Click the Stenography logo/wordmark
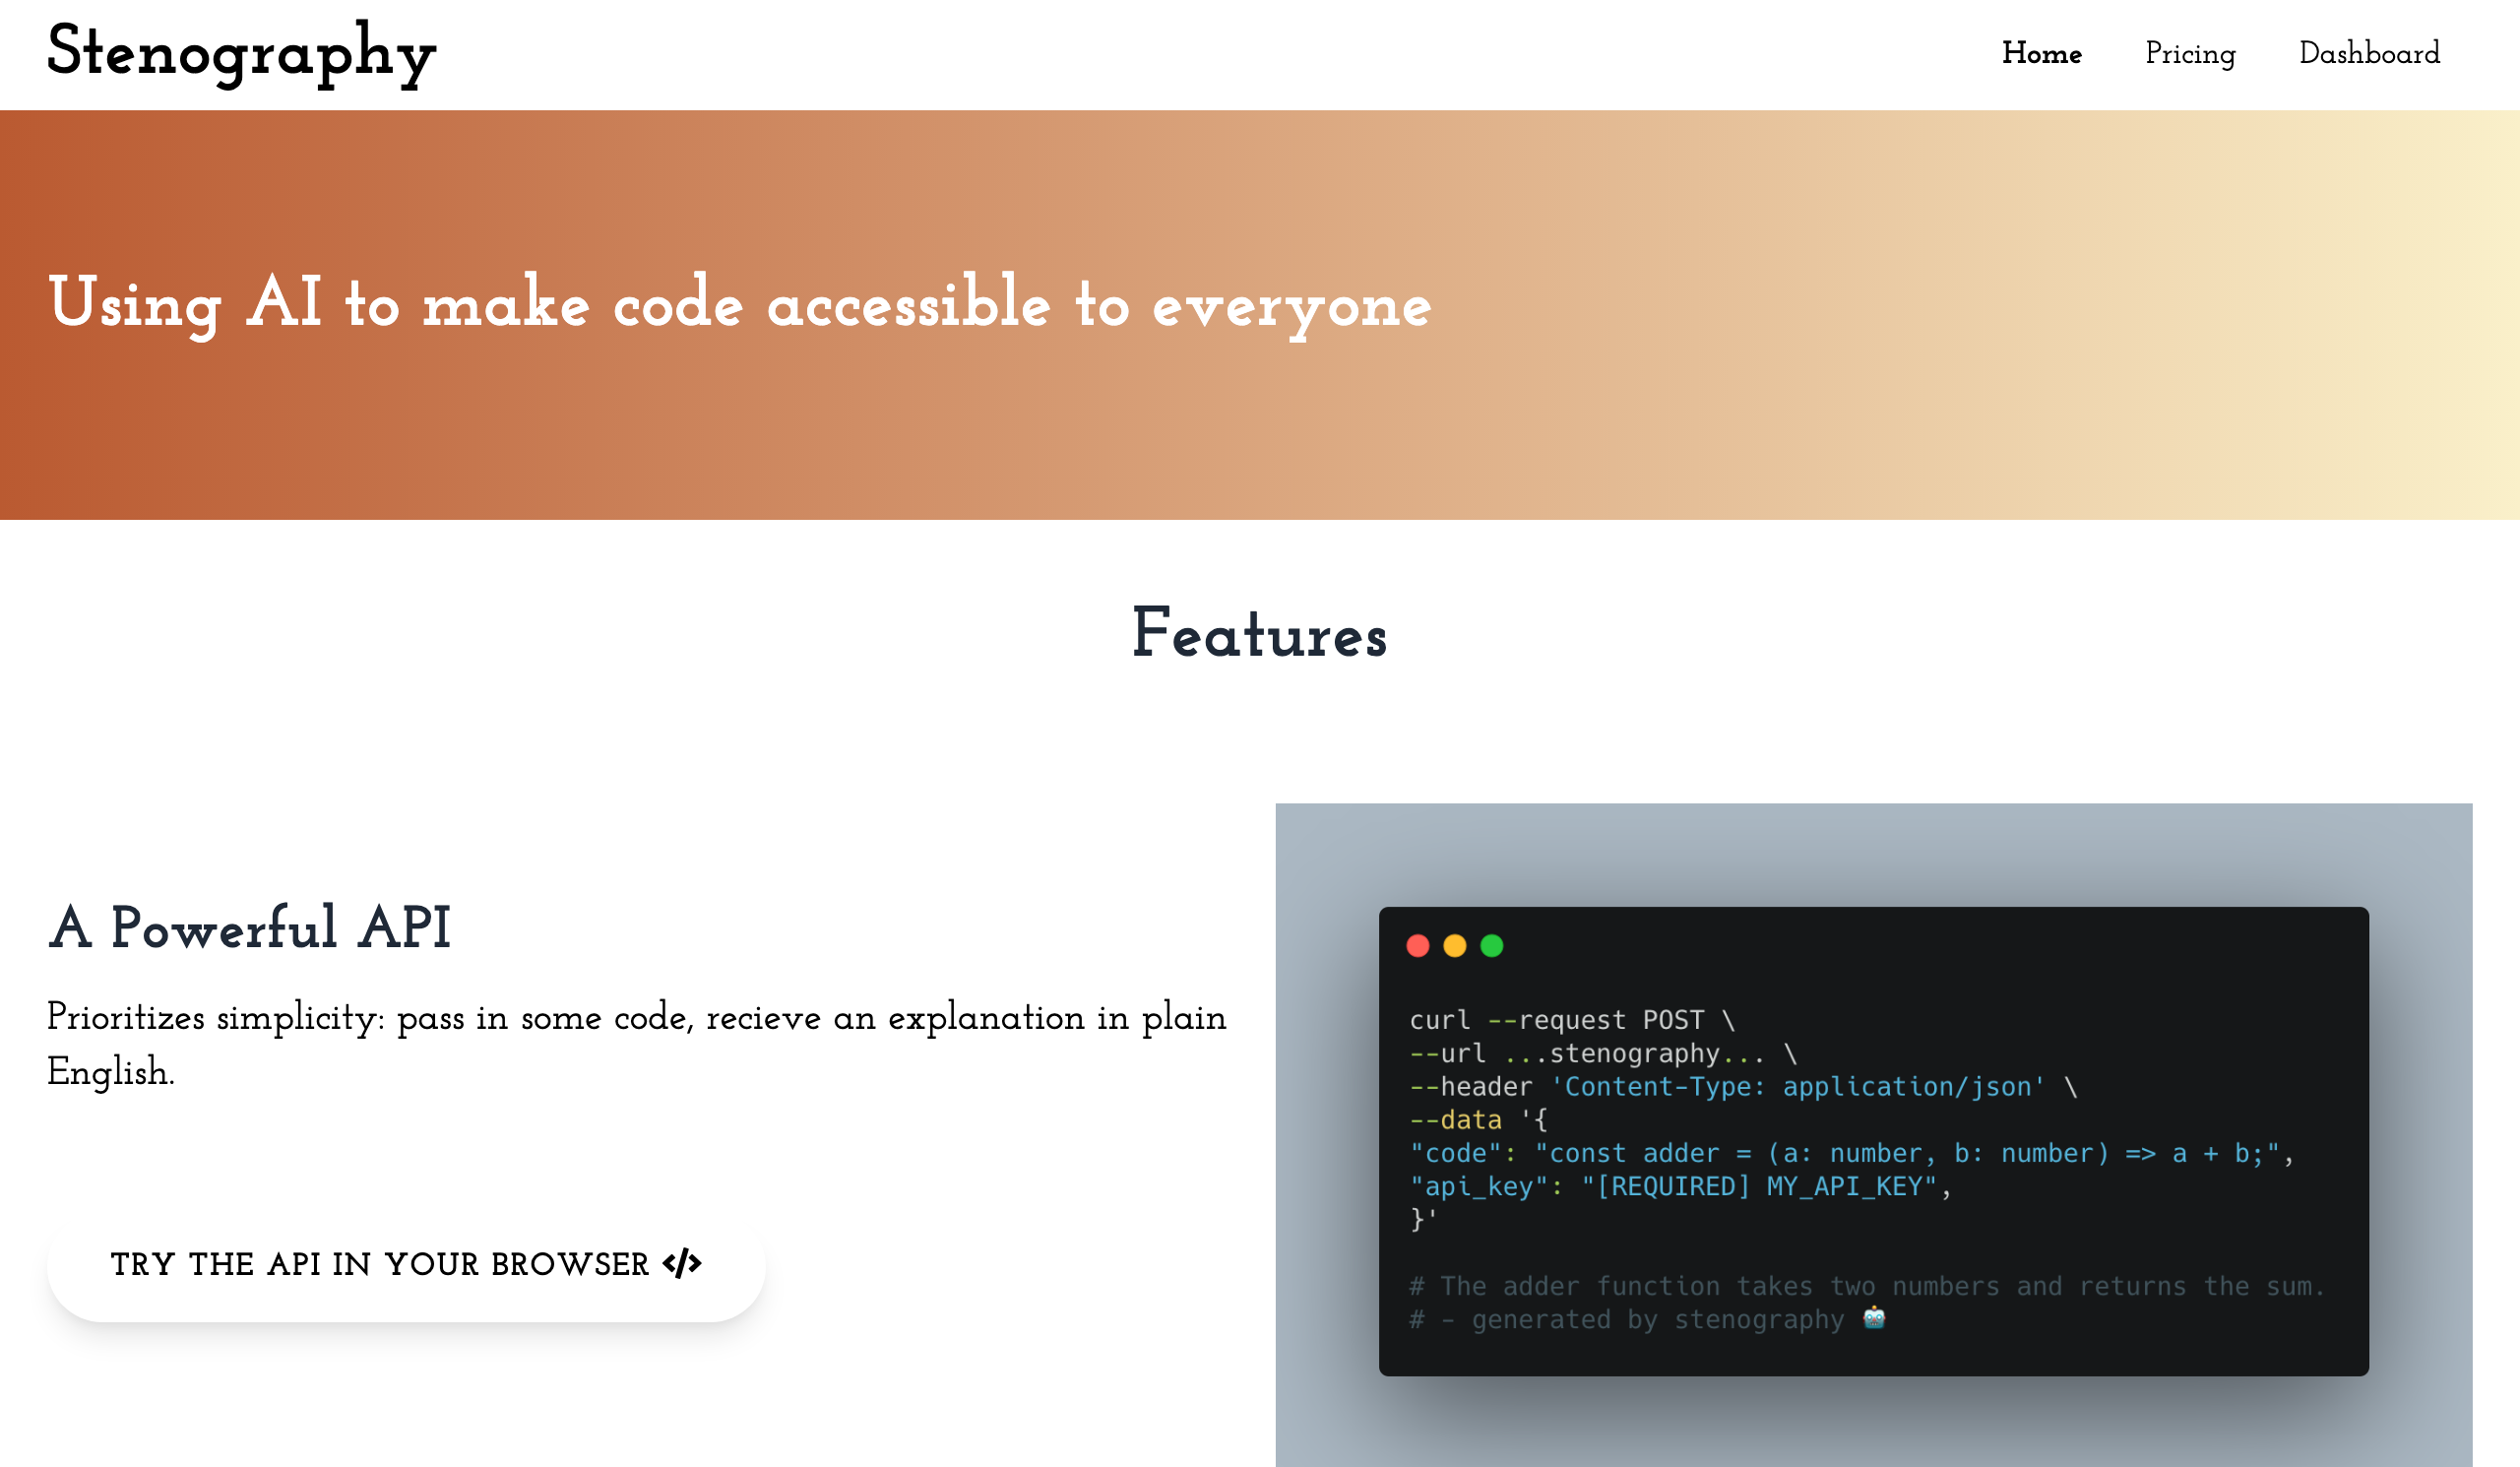 [244, 54]
